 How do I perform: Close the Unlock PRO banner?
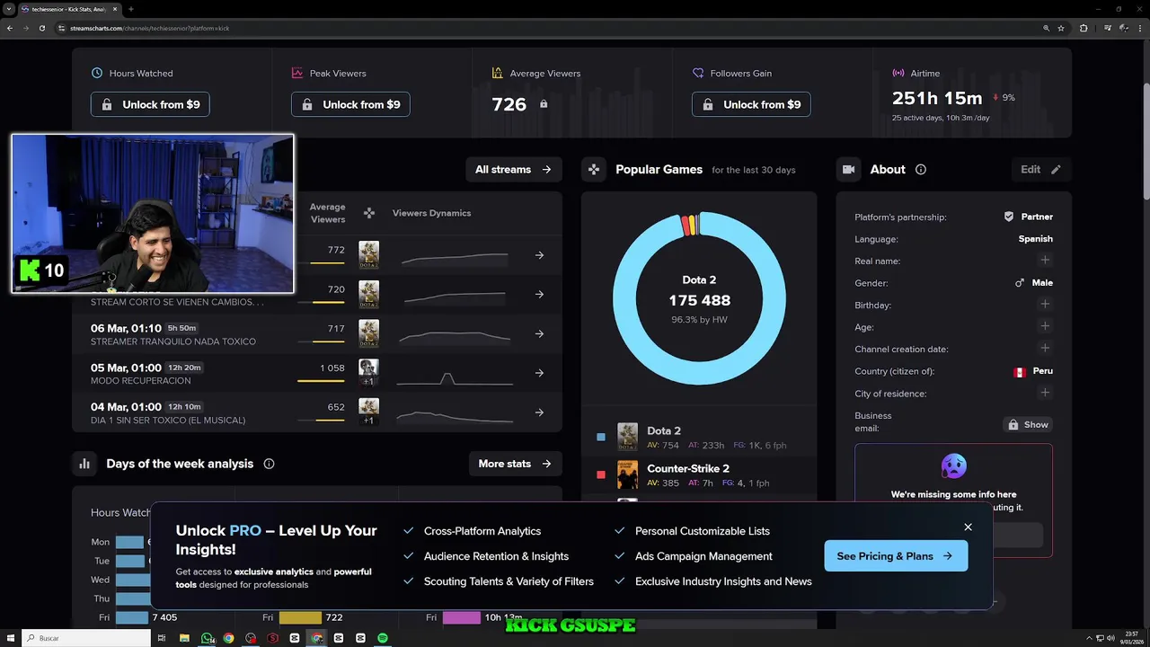[968, 527]
